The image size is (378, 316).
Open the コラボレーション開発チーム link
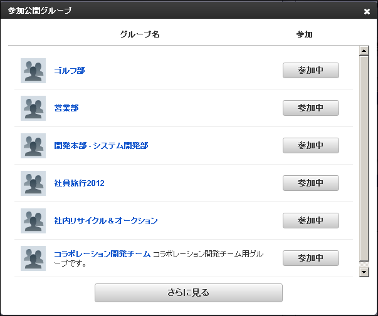tap(102, 254)
